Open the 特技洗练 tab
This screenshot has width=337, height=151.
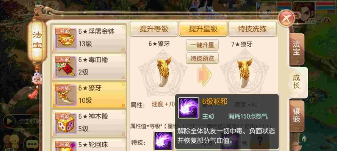(x=252, y=29)
